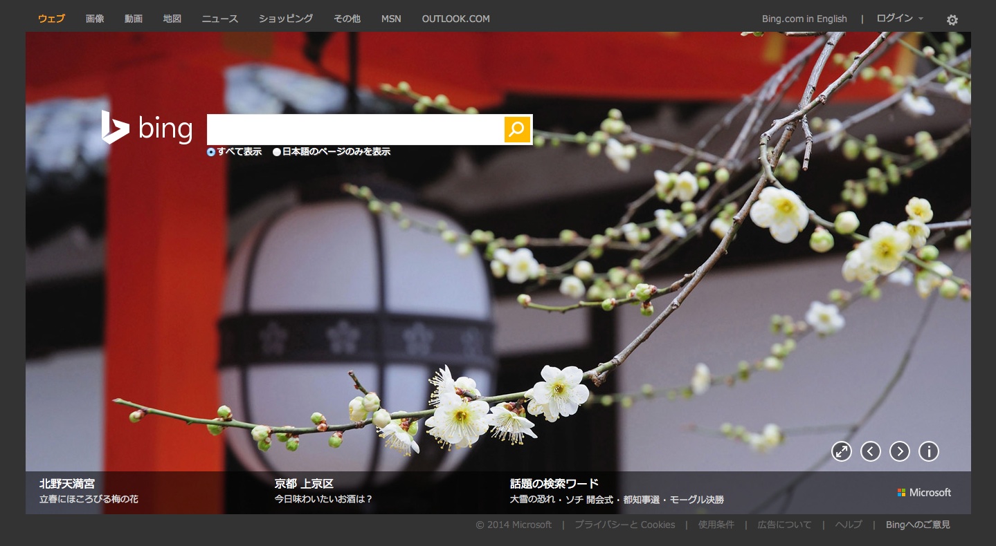The height and width of the screenshot is (546, 996).
Task: Show the next background image
Action: 899,451
